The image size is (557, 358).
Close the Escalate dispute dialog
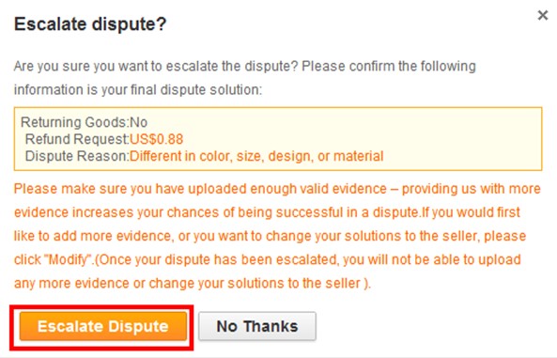(x=542, y=15)
